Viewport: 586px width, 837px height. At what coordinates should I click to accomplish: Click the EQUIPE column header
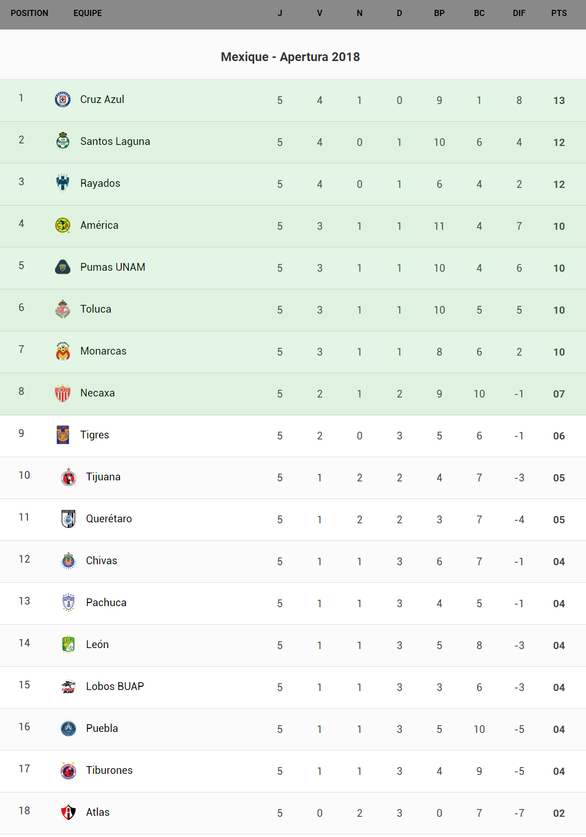(88, 13)
